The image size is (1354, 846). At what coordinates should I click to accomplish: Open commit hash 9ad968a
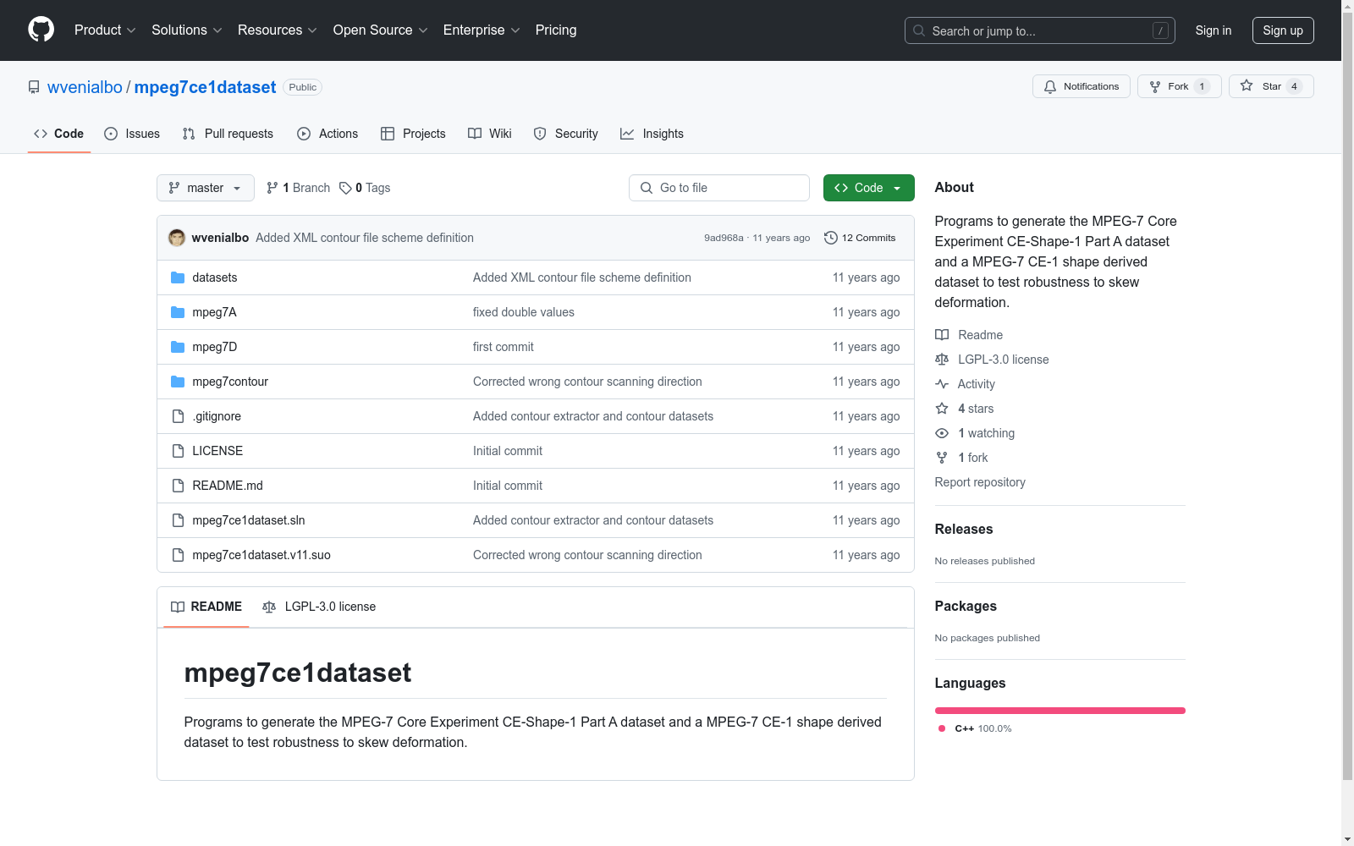pos(724,238)
